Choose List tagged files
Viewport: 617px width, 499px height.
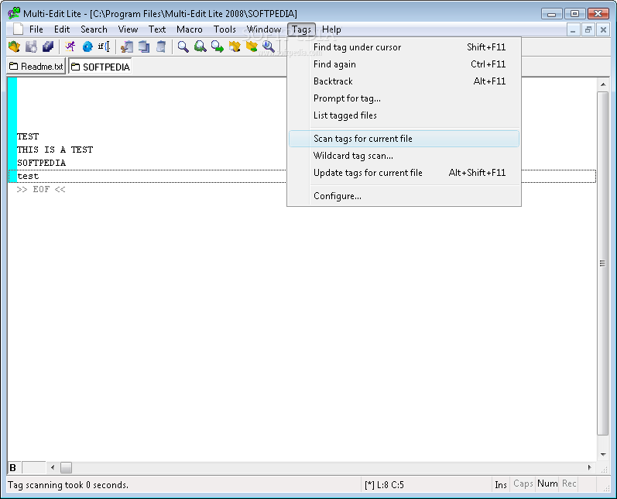pyautogui.click(x=404, y=115)
